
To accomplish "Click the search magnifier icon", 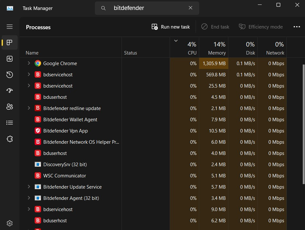I will [x=103, y=8].
